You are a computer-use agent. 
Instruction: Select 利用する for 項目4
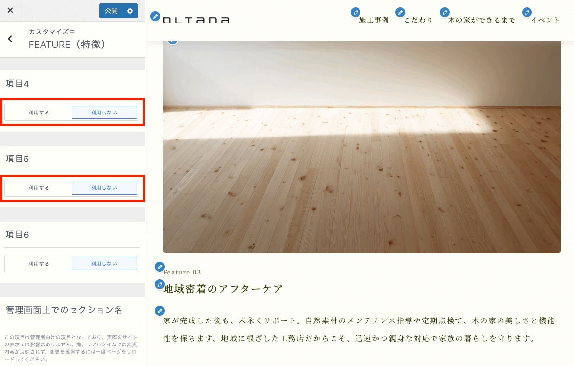coord(39,113)
